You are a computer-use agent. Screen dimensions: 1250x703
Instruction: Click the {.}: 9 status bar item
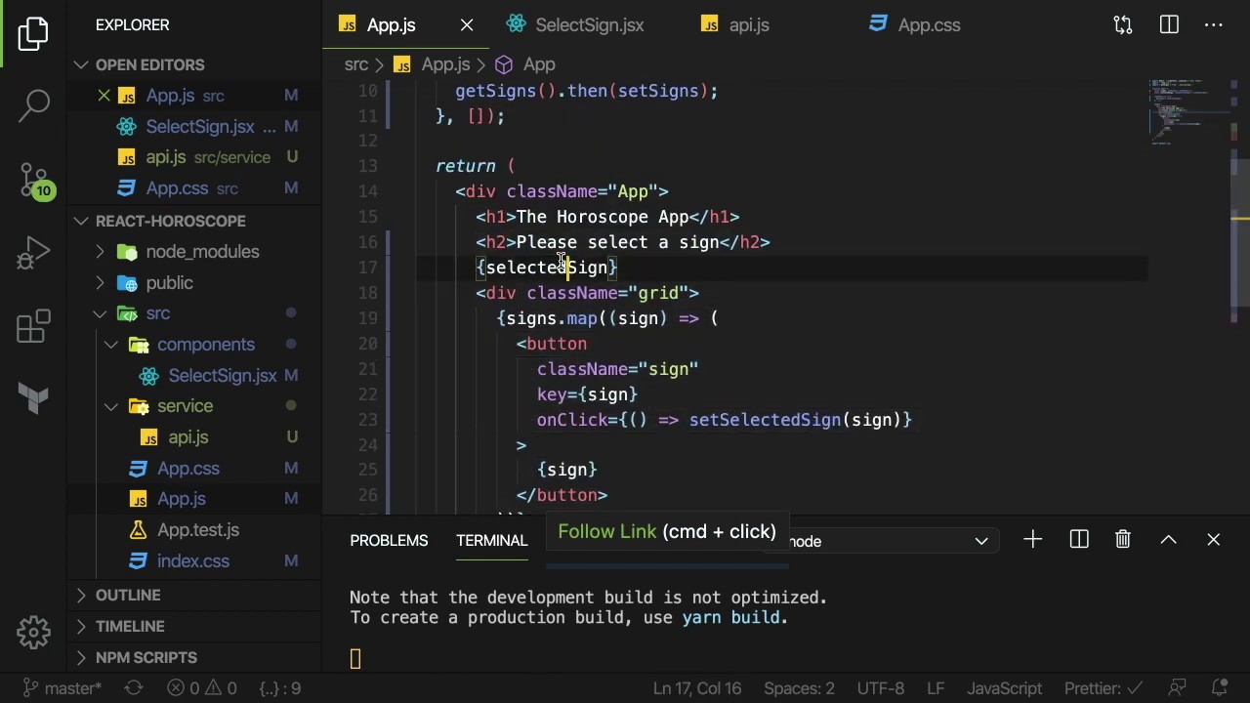[279, 688]
